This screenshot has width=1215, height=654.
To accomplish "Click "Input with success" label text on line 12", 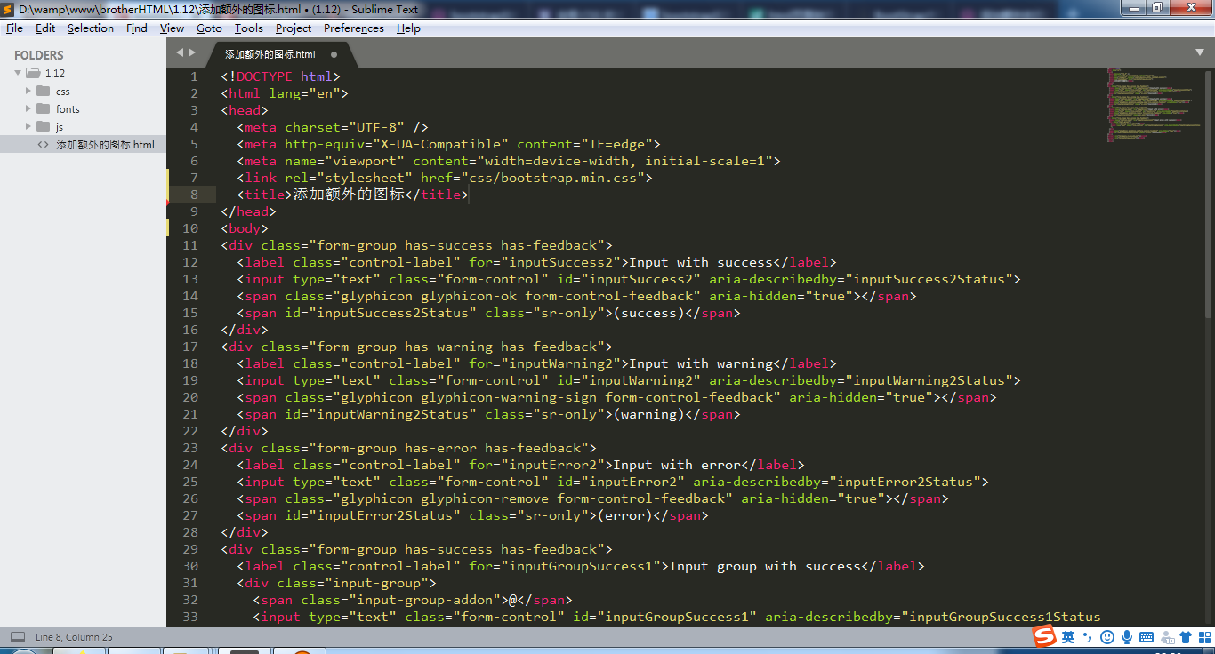I will click(701, 262).
